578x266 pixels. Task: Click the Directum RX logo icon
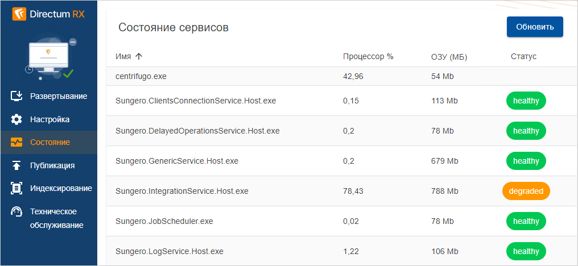point(20,14)
